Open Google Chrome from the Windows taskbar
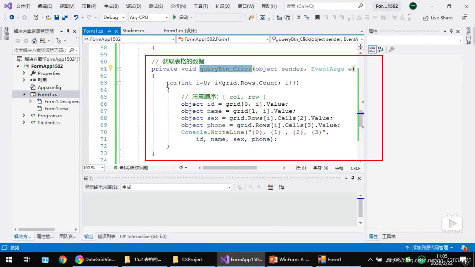475x267 pixels. pyautogui.click(x=63, y=259)
